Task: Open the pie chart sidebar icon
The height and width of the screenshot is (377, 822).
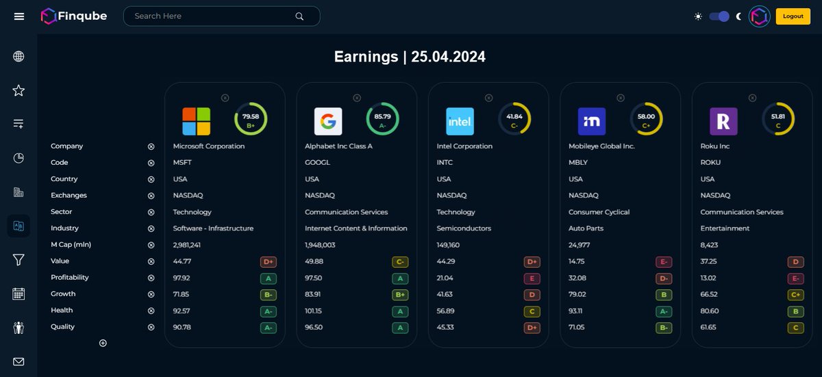Action: tap(18, 158)
